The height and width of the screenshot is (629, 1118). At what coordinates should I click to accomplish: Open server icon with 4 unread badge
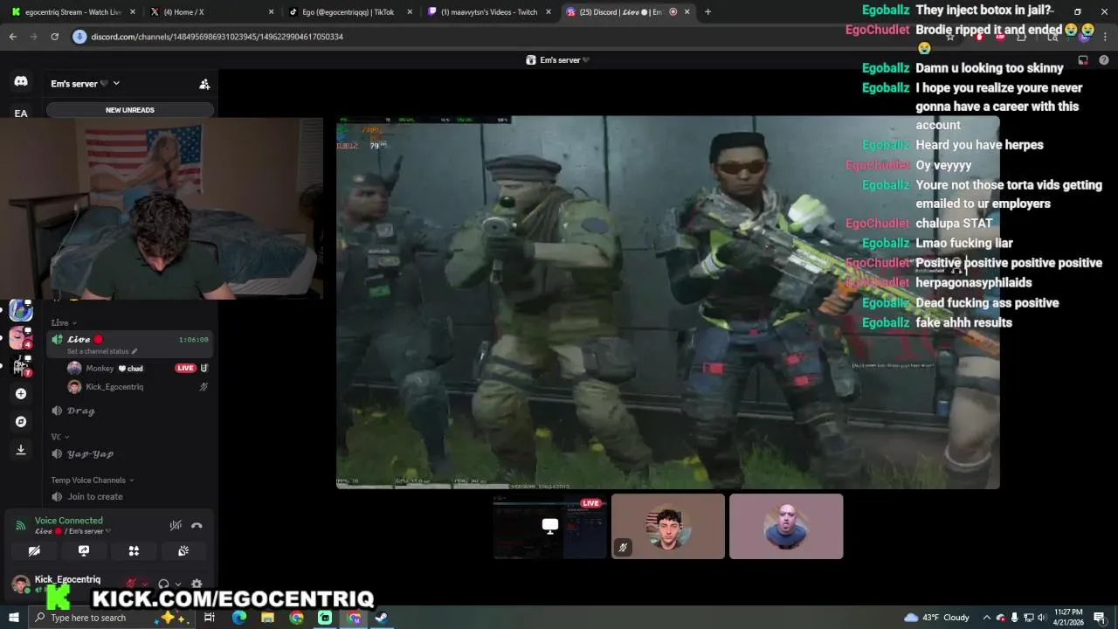click(21, 337)
